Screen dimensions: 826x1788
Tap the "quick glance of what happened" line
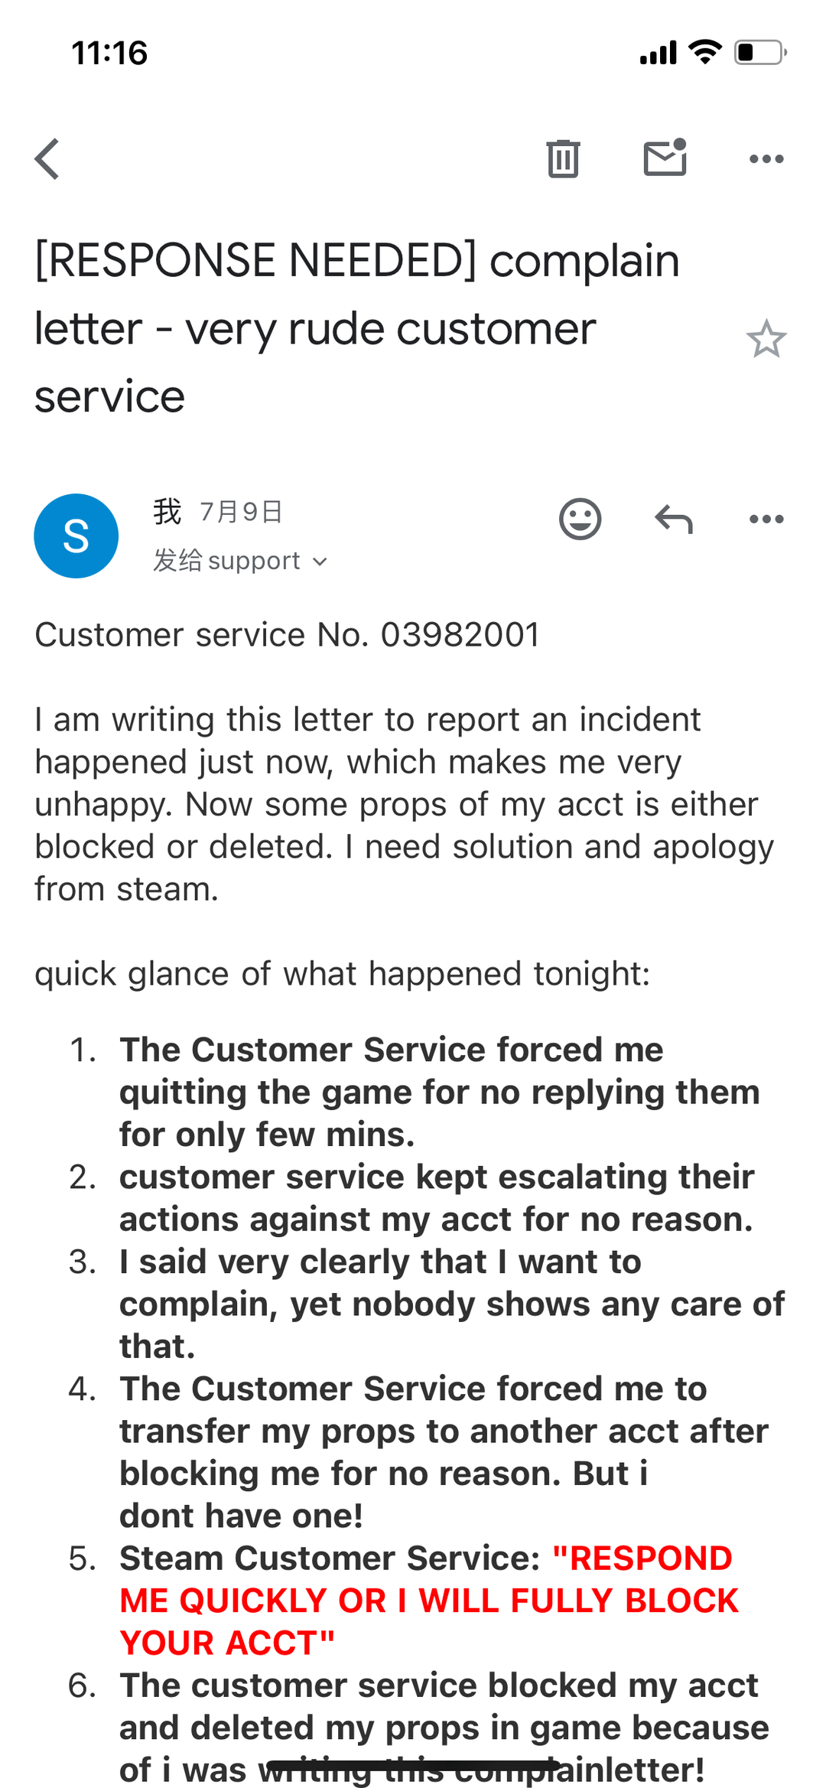343,974
